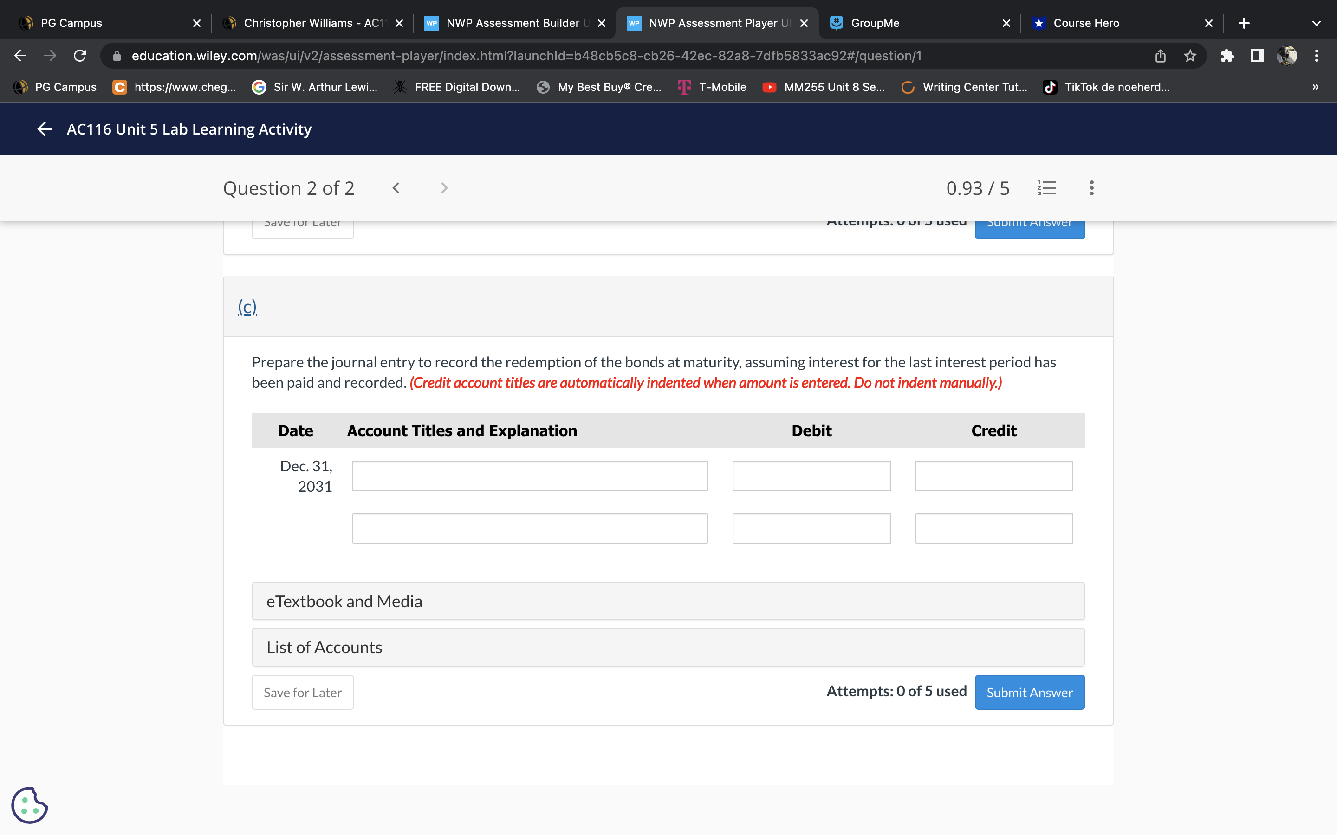Click the first Debit amount input field
The height and width of the screenshot is (835, 1337).
pos(811,475)
